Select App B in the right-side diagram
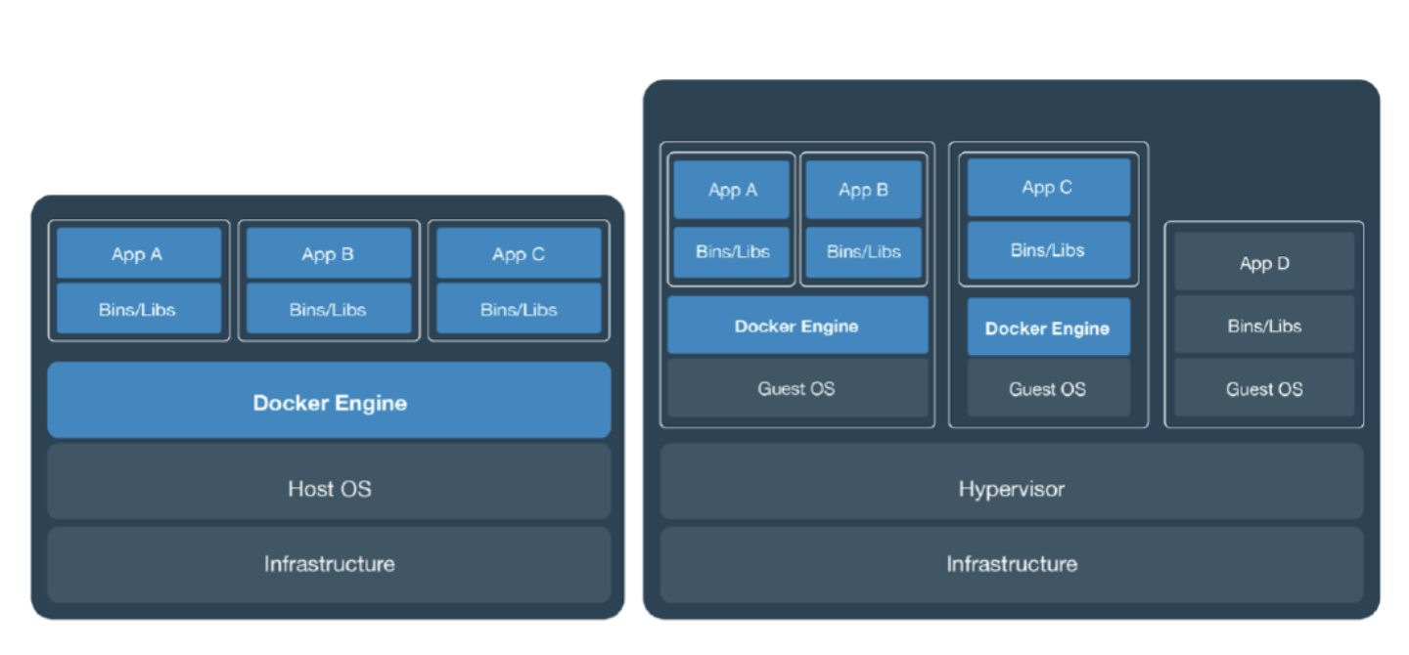The height and width of the screenshot is (655, 1409). click(862, 189)
